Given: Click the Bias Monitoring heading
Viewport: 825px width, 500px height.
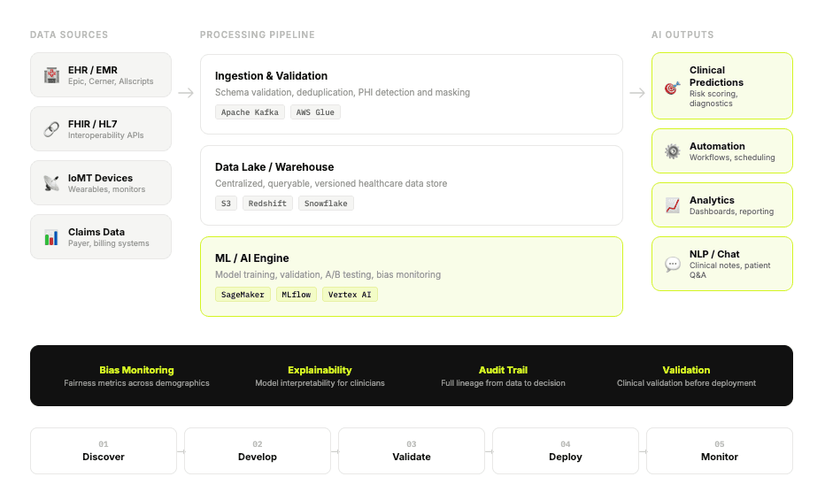Looking at the screenshot, I should pyautogui.click(x=136, y=370).
